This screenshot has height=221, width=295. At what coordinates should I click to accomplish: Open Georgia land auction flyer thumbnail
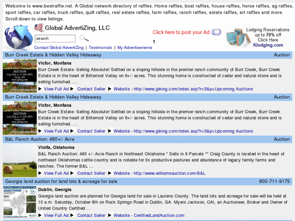[20, 202]
